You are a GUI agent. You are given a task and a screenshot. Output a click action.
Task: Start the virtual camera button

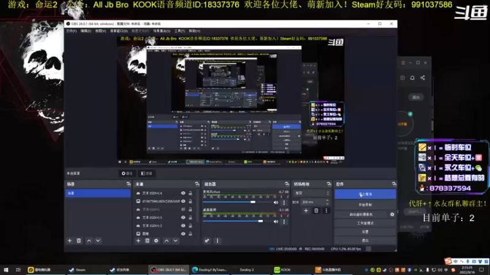361,215
